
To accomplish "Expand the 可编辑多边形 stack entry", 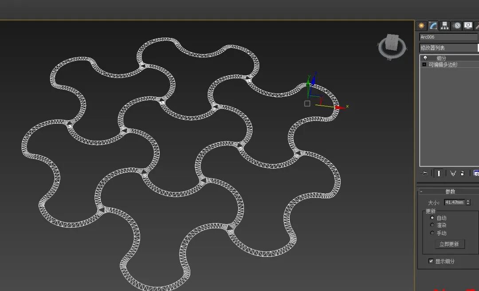I will [424, 64].
